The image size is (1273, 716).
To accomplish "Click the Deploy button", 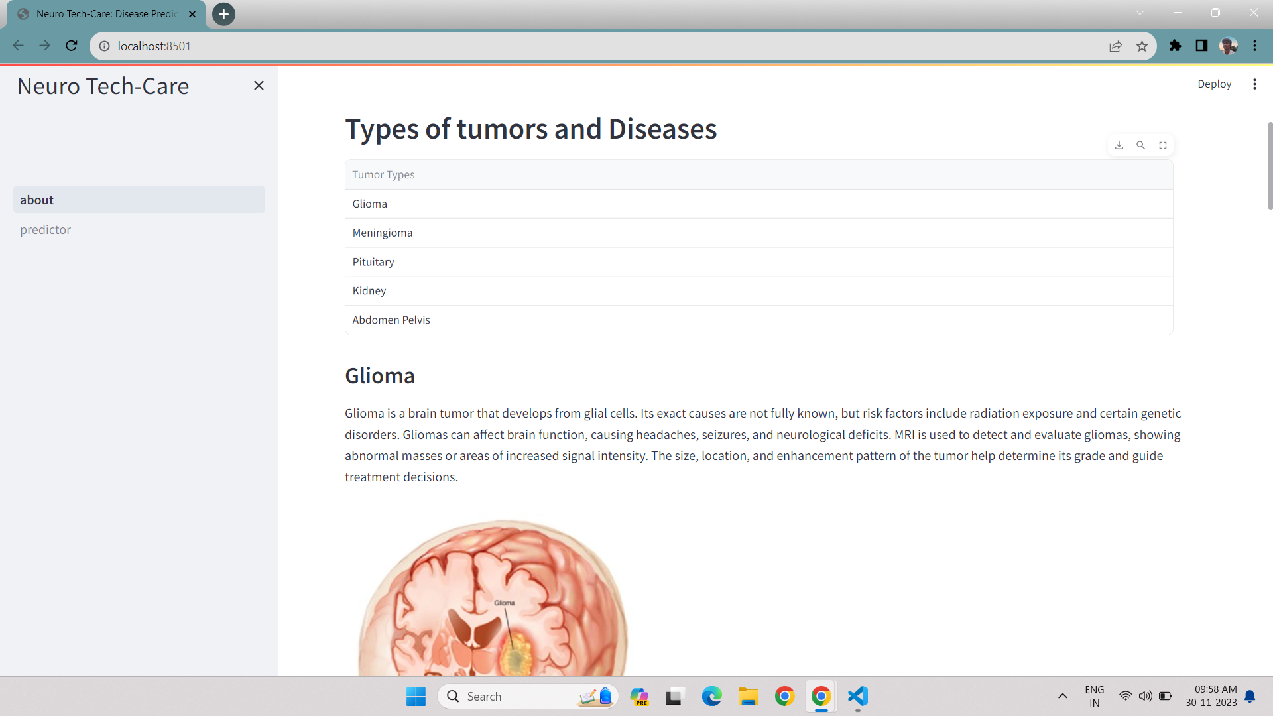I will pos(1214,84).
